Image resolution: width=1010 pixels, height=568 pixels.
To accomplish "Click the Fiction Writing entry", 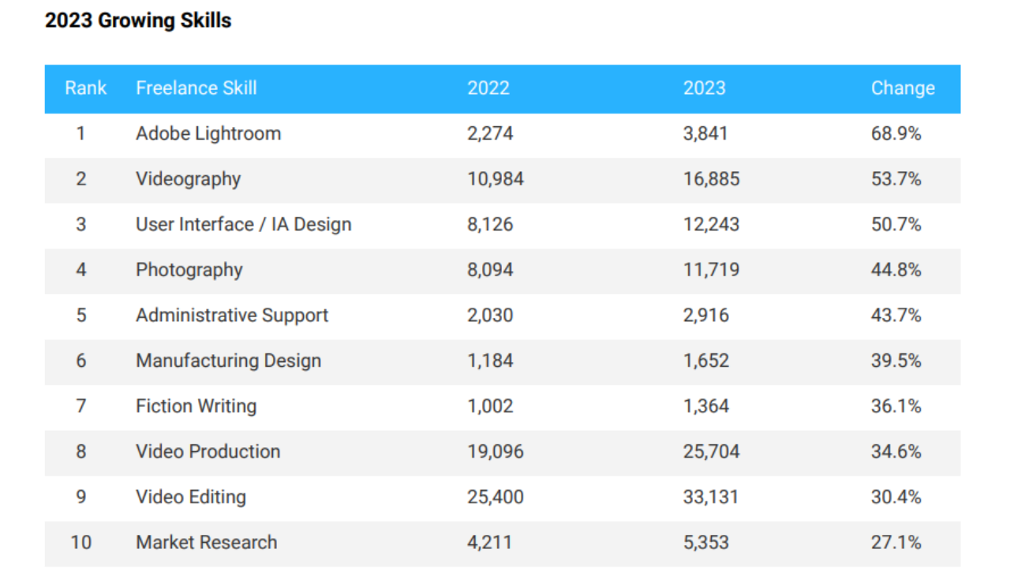I will pyautogui.click(x=196, y=406).
